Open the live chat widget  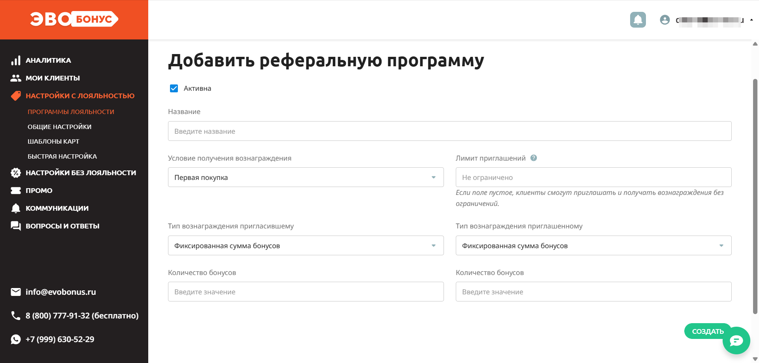tap(736, 341)
